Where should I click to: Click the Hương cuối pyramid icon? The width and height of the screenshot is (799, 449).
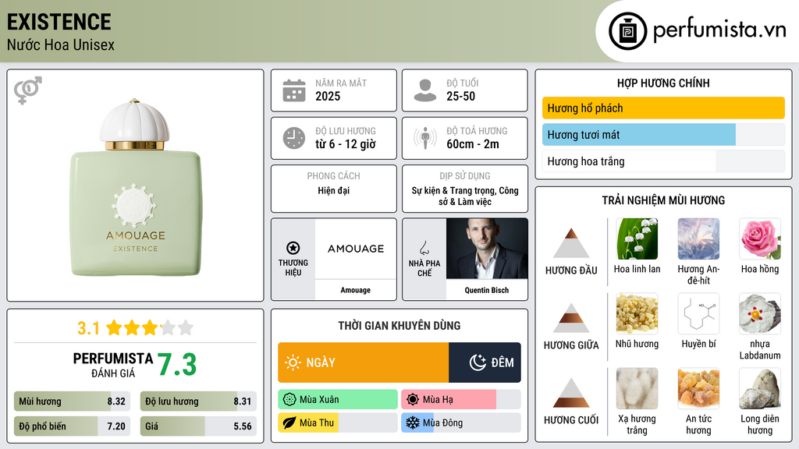tap(571, 393)
